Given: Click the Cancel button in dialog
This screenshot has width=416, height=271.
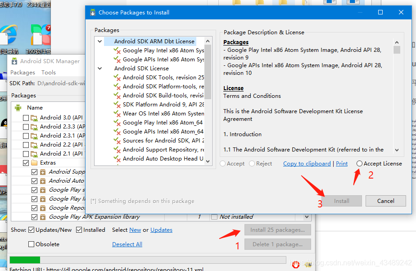Looking at the screenshot, I should click(x=386, y=201).
